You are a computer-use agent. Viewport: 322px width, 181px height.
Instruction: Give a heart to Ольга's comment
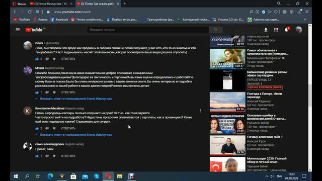pos(54,59)
